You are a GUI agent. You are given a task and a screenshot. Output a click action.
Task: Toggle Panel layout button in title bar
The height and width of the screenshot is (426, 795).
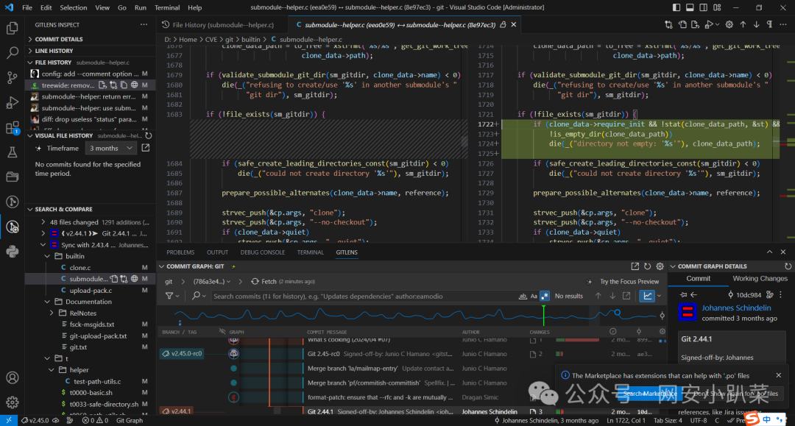(690, 7)
